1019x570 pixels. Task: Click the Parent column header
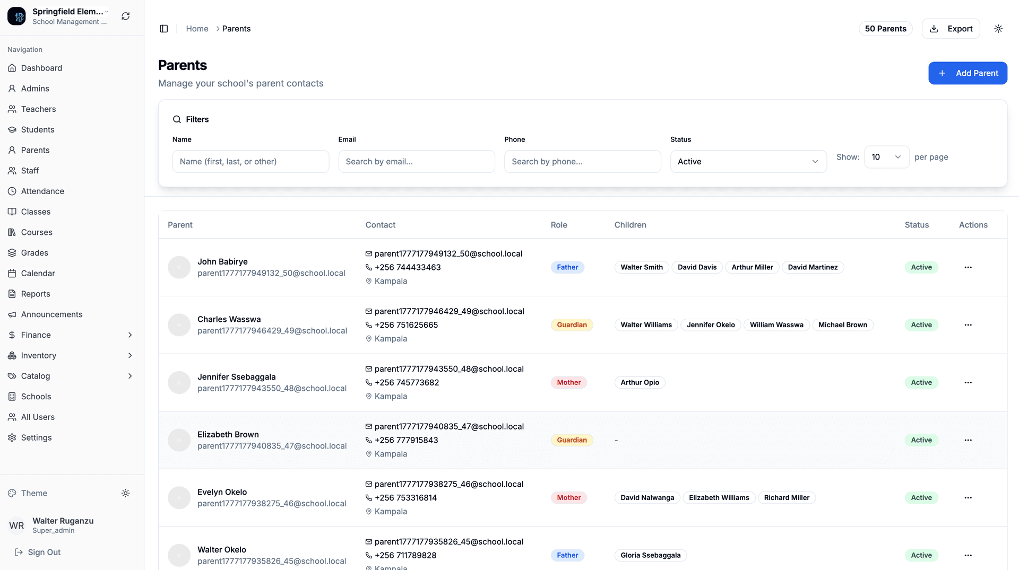click(x=180, y=225)
